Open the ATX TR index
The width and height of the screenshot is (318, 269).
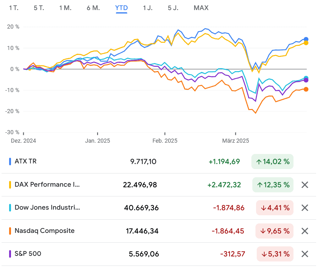click(x=25, y=161)
